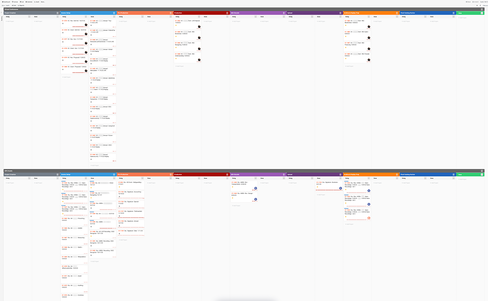Collapse the Course Setup column header
Viewport: 488px width, 301px height.
[114, 13]
